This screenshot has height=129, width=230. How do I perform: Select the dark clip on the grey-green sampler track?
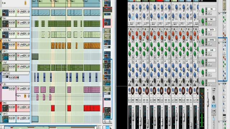tap(35, 57)
